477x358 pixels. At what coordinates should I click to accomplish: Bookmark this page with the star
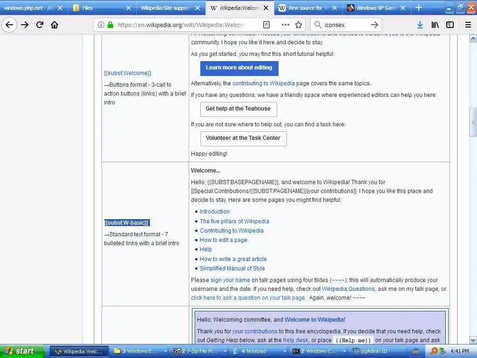click(x=299, y=25)
